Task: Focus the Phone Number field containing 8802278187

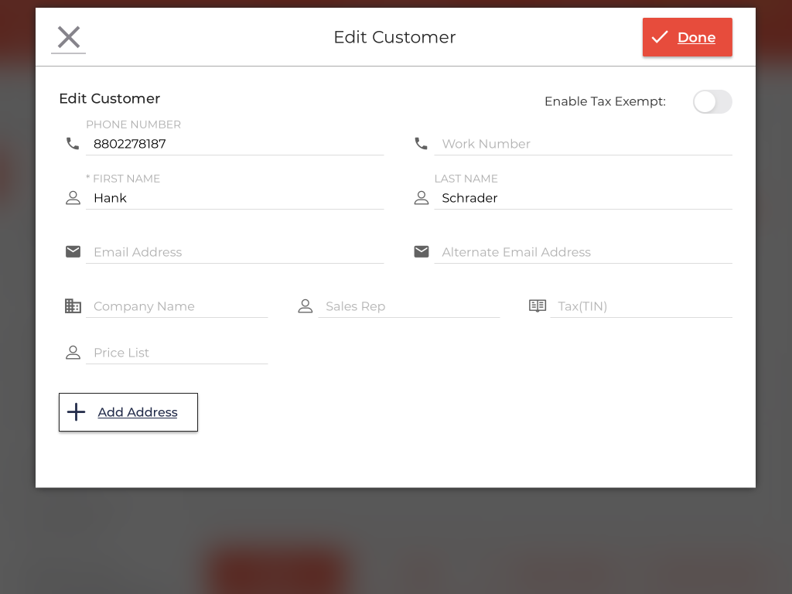Action: click(234, 144)
